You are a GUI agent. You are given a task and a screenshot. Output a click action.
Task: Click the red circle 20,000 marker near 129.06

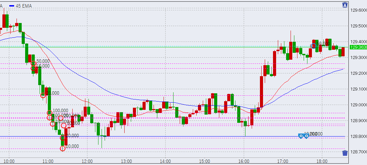pyautogui.click(x=43, y=95)
